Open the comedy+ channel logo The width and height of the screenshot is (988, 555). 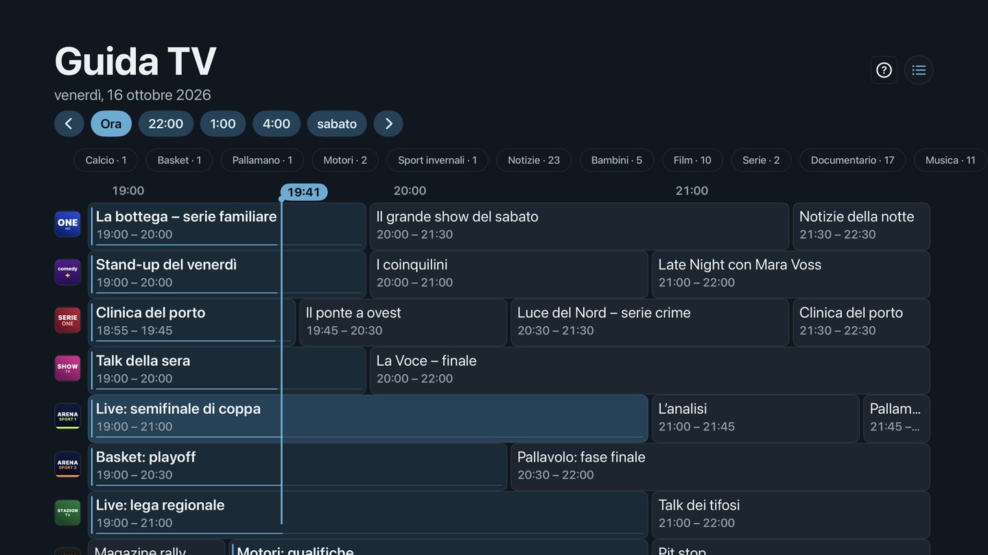(68, 272)
